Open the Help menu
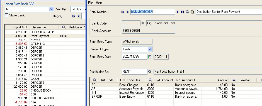262x106 pixels. pos(99,3)
